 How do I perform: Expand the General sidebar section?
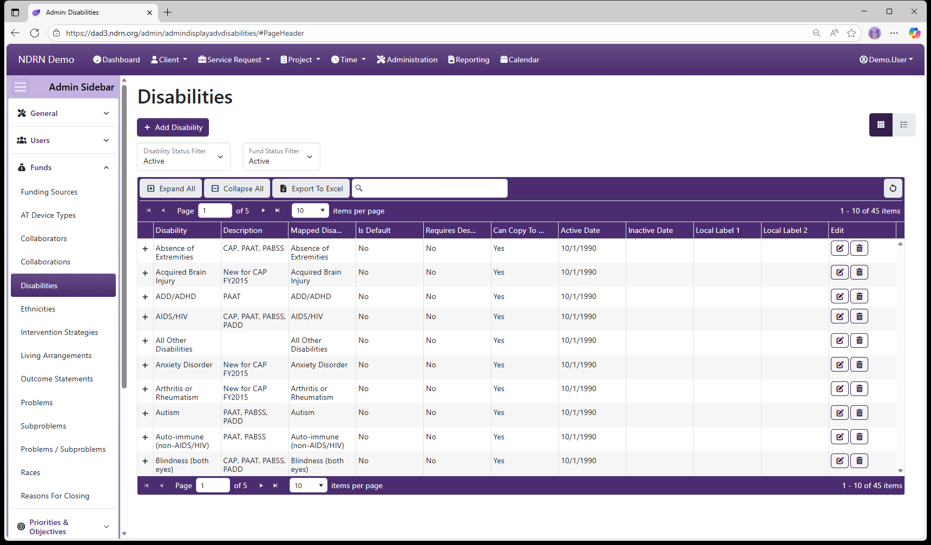[63, 113]
